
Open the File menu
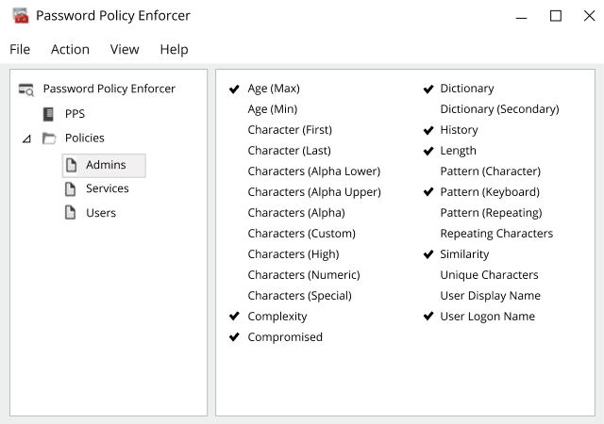[x=20, y=49]
